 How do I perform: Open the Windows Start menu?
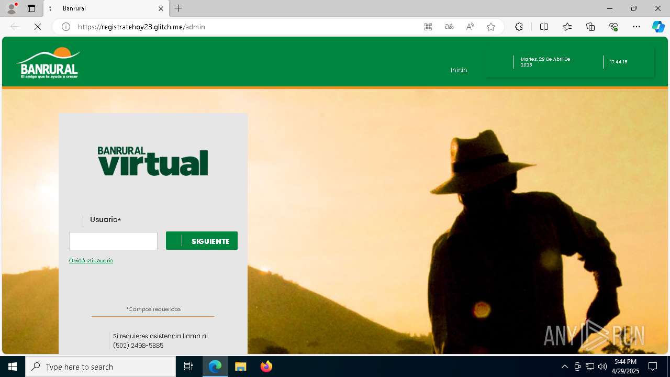point(13,367)
